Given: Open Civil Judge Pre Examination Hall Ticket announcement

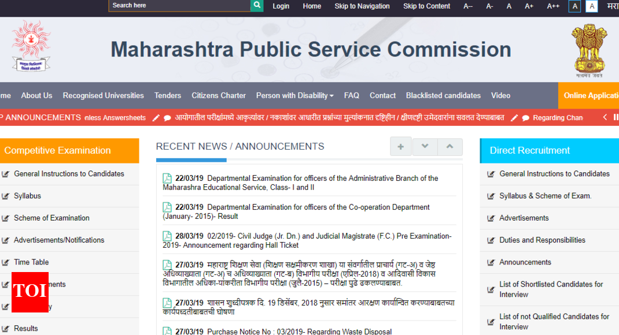Looking at the screenshot, I should tap(307, 240).
